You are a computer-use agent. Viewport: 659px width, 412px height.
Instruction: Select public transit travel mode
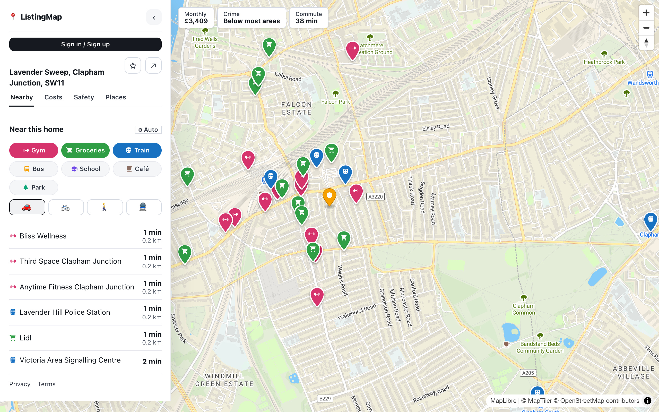[144, 207]
